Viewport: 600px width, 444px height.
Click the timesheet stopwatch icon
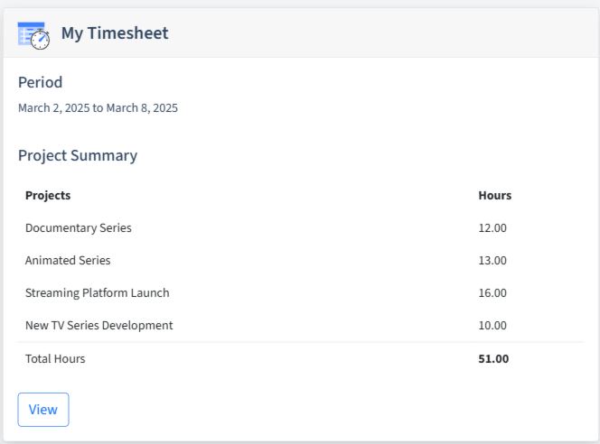(x=33, y=35)
